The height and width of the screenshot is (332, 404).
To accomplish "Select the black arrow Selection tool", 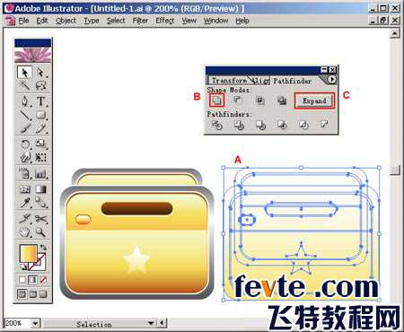I will click(24, 73).
